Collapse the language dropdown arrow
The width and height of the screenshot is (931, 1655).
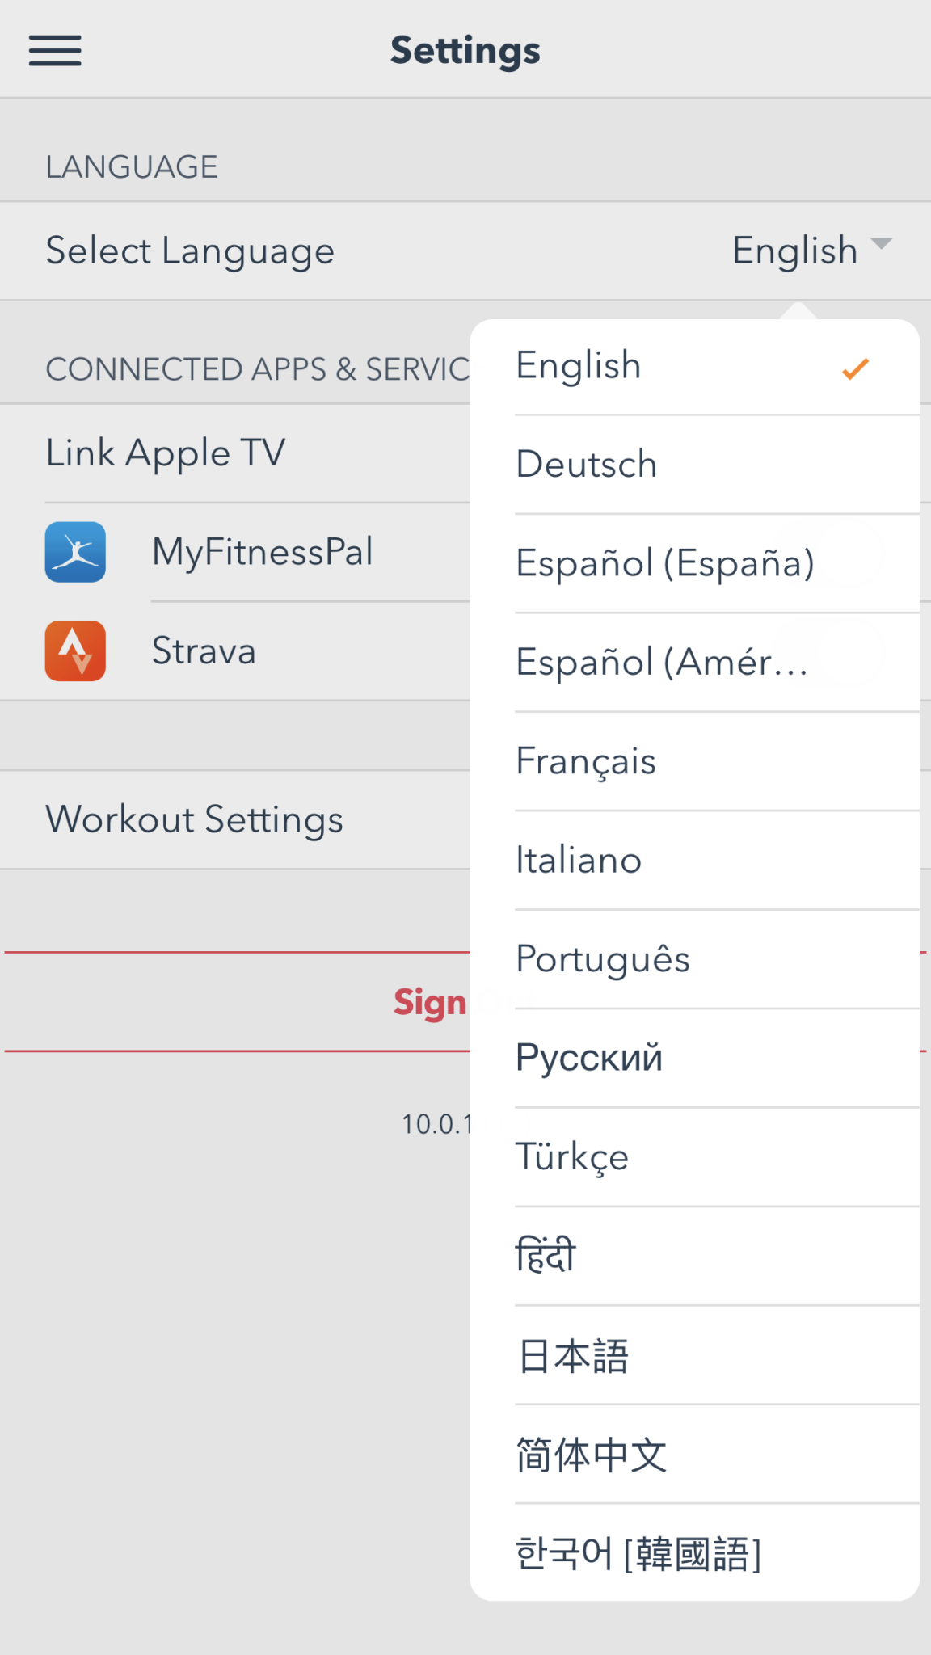click(x=881, y=244)
